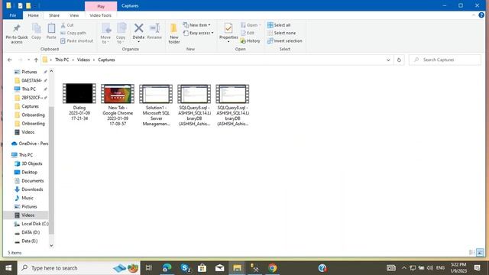Collapse the ribbon with chevron
Screen dimensions: 489x275
pos(474,15)
